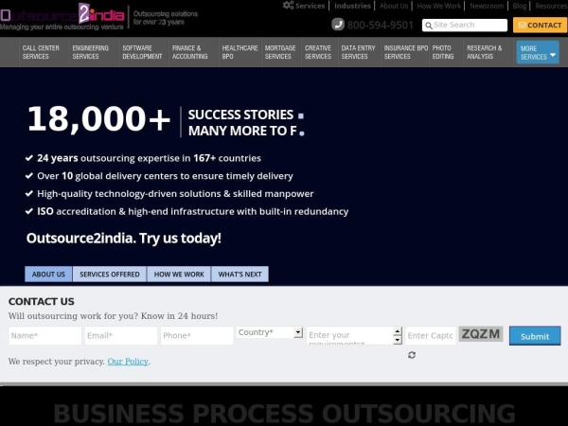The height and width of the screenshot is (426, 568).
Task: Open the Our Policy link
Action: point(128,362)
